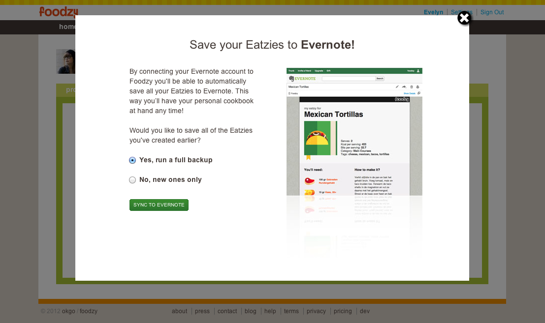Screen dimensions: 545x323
Task: Select 'Yes, run a full backup' option
Action: (132, 160)
